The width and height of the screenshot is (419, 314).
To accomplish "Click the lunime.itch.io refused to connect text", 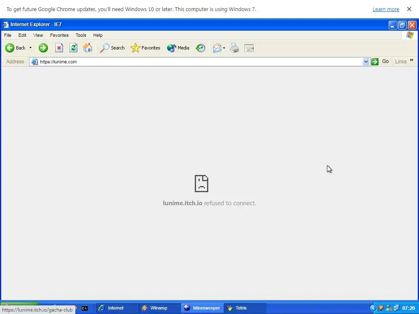I will coord(209,203).
